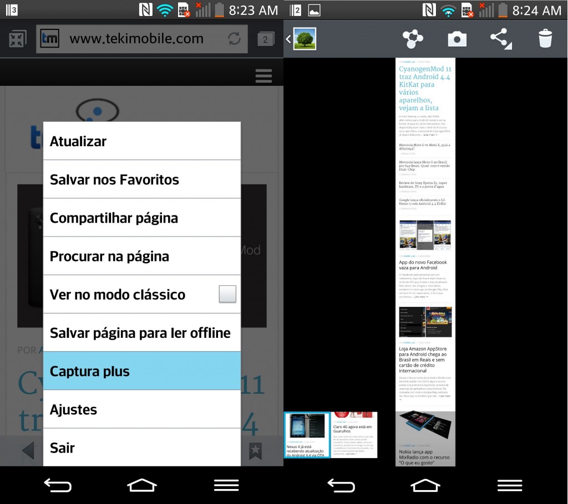Tap the picture notification icon in status bar
The height and width of the screenshot is (504, 568).
(314, 10)
